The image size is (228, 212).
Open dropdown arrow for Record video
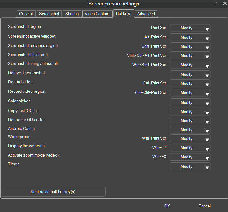[x=207, y=85]
